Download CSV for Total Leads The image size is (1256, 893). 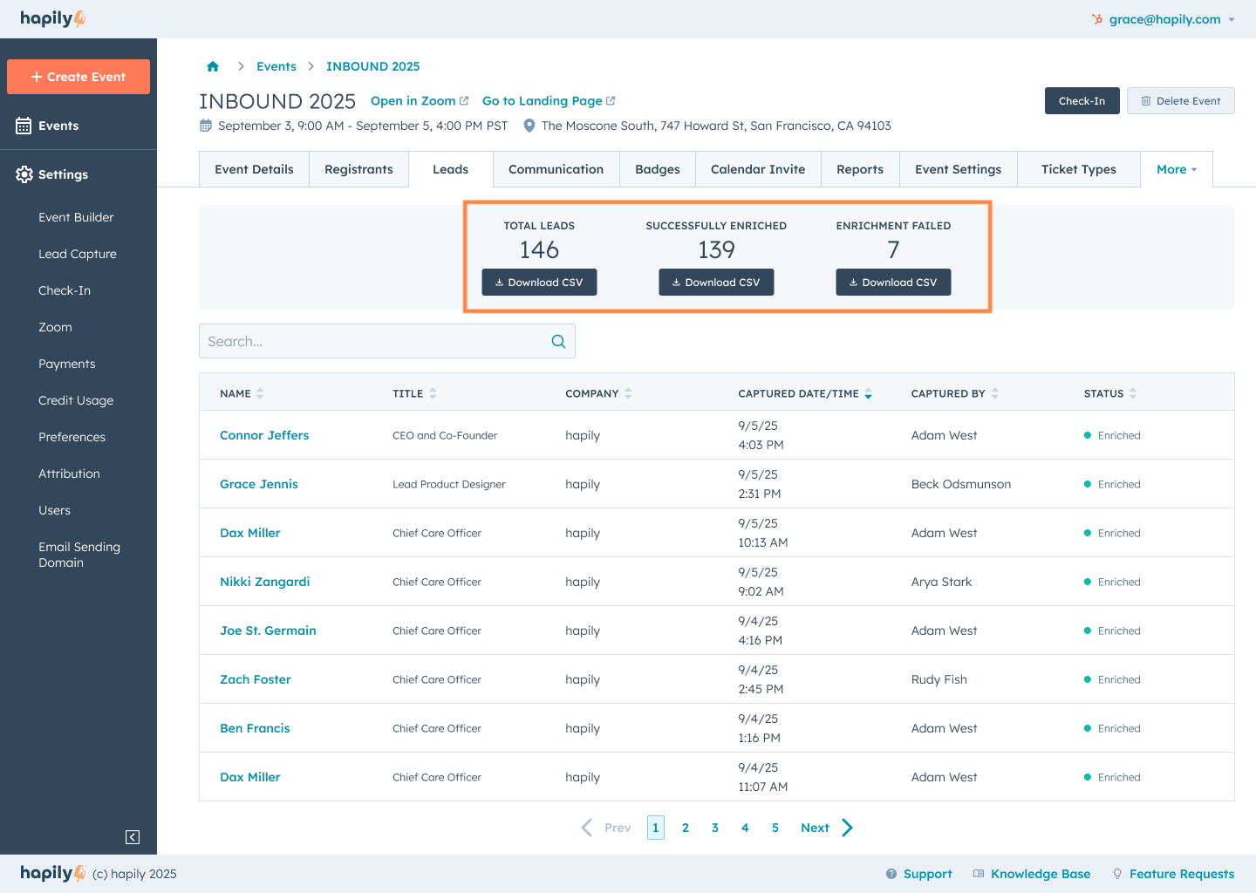539,283
